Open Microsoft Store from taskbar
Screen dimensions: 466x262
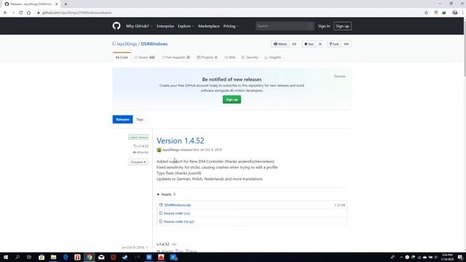42,257
